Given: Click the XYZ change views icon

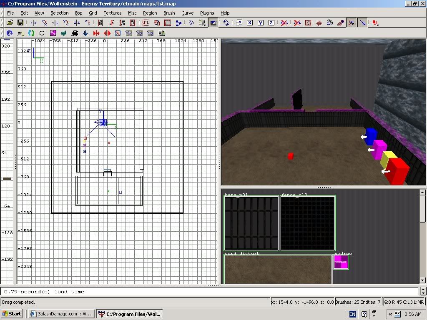Looking at the screenshot, I should pyautogui.click(x=191, y=22).
